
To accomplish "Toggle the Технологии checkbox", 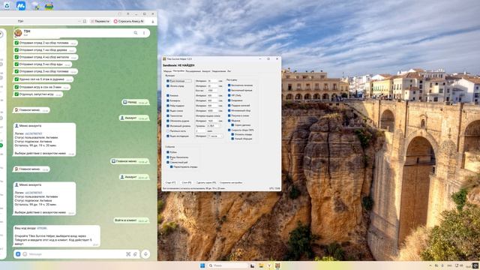I will pos(168,115).
